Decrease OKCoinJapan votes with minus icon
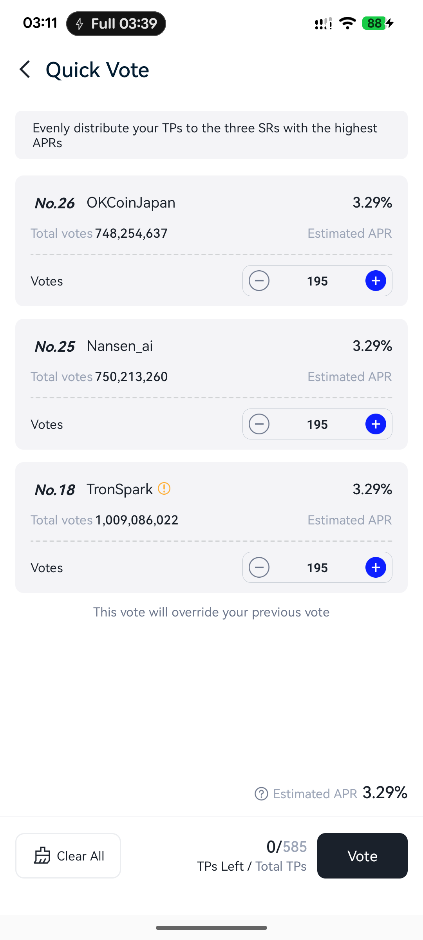This screenshot has width=423, height=940. [x=259, y=281]
